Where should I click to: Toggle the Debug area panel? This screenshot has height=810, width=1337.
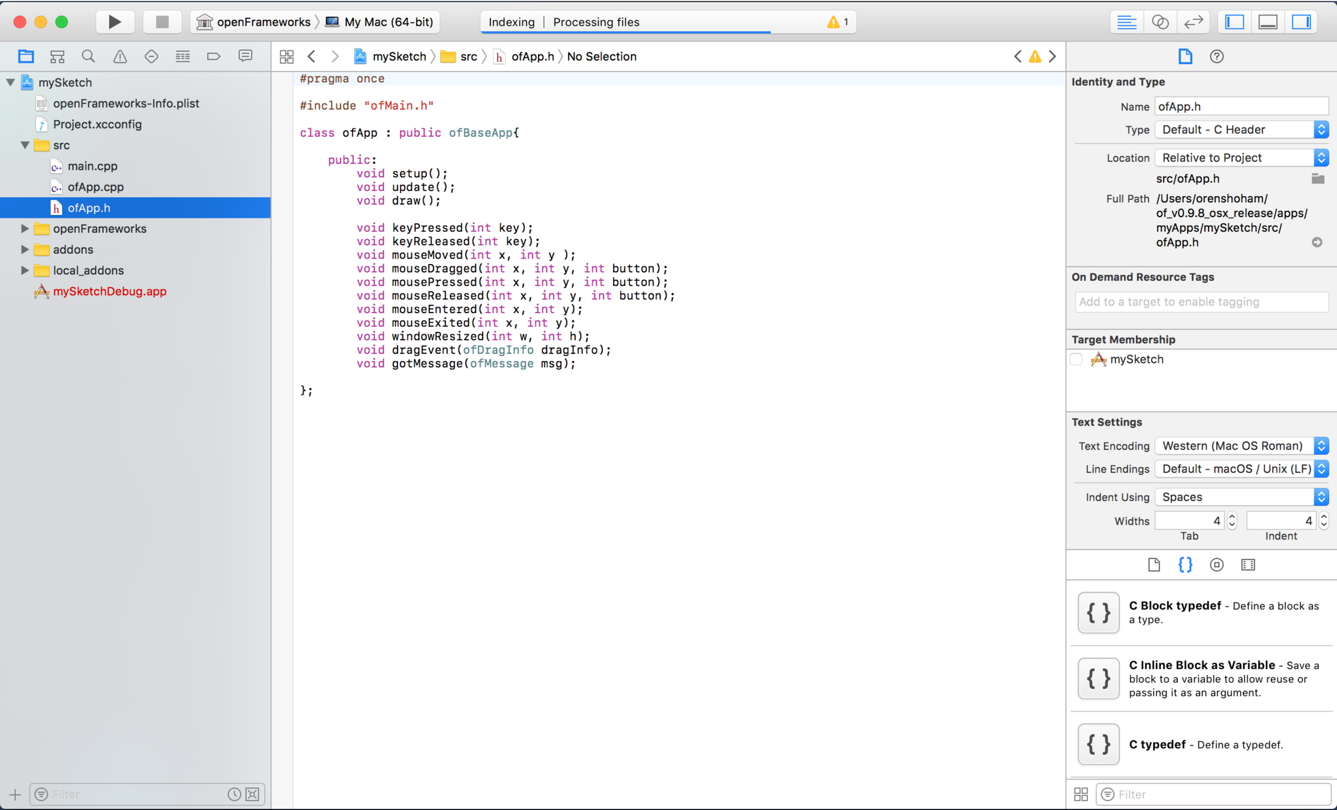(x=1268, y=22)
